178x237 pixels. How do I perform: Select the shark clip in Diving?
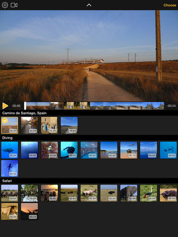(9, 168)
